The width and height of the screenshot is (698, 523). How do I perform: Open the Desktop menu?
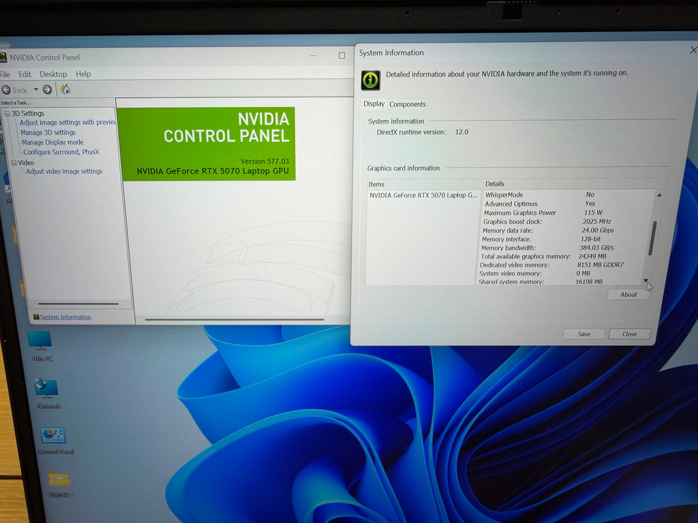click(53, 74)
